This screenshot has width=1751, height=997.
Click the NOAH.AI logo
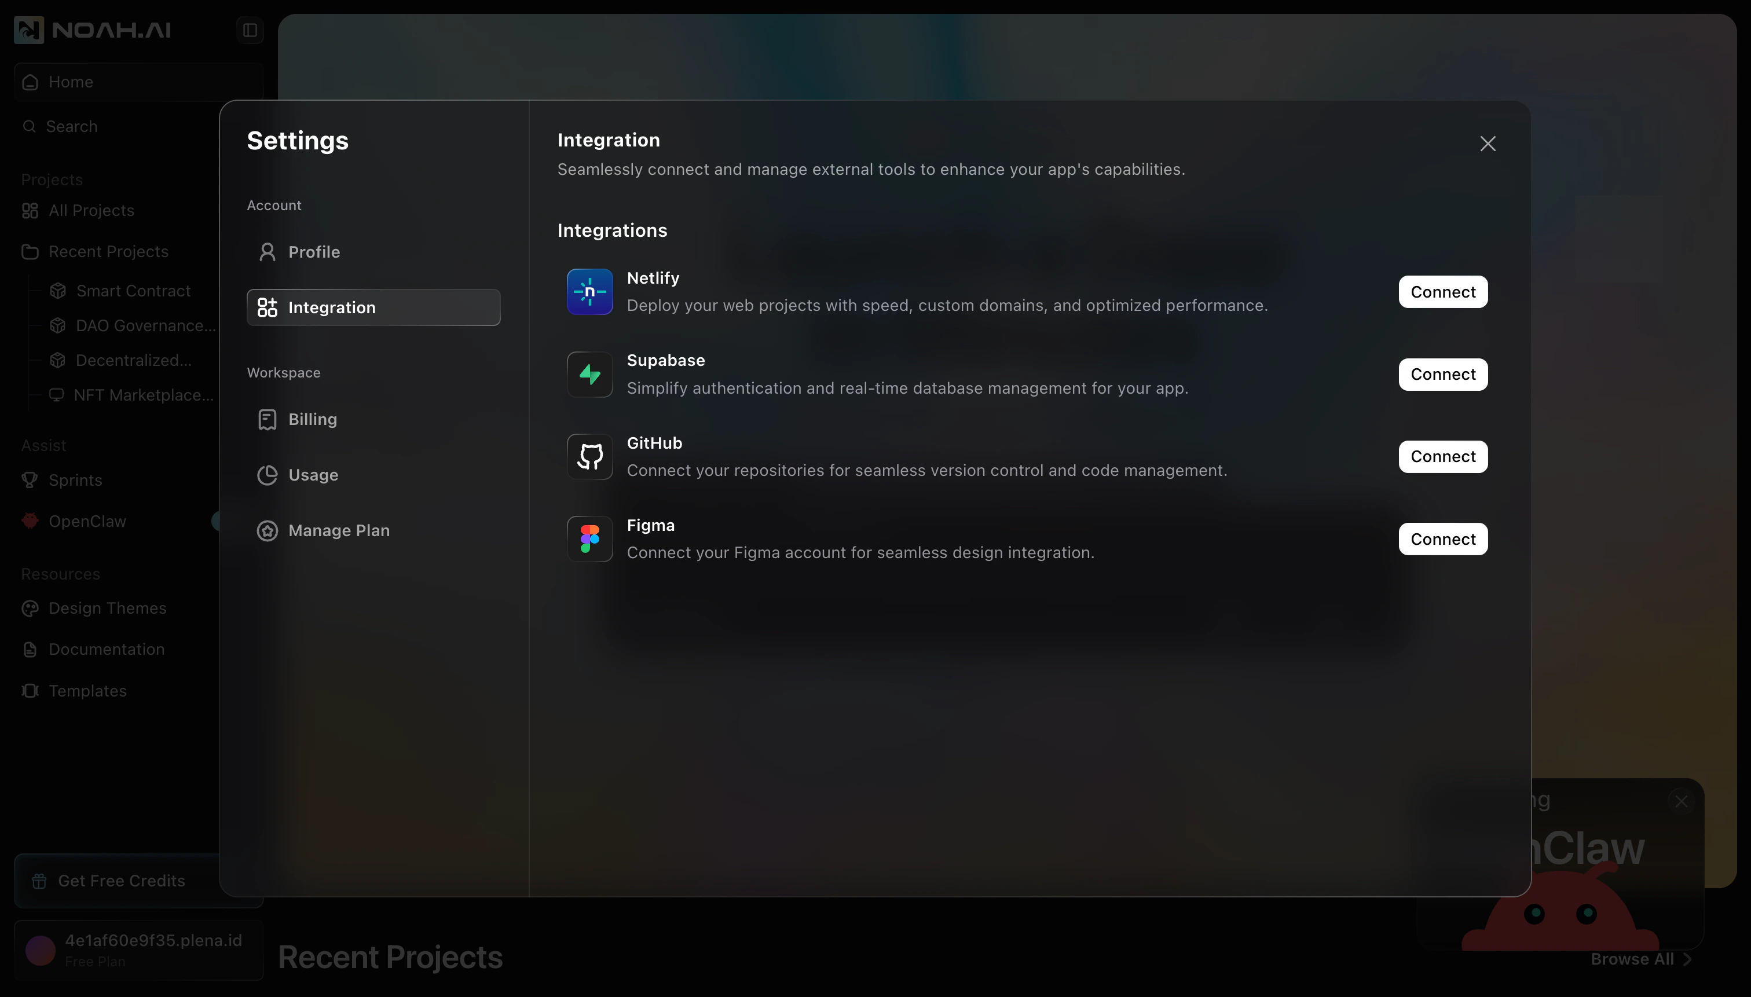(91, 30)
